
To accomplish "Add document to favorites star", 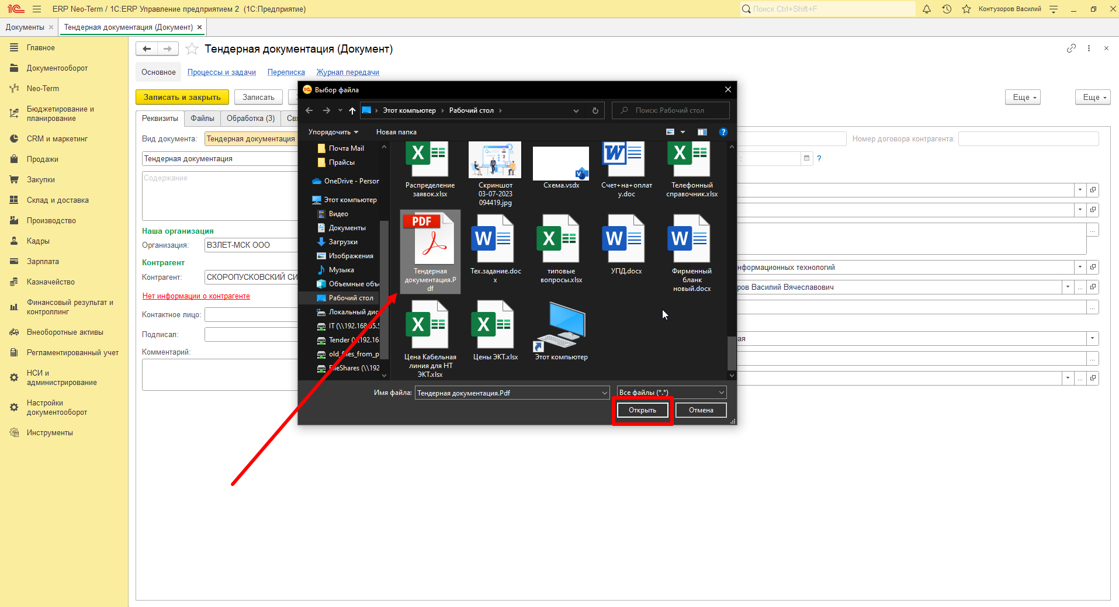I will 192,49.
